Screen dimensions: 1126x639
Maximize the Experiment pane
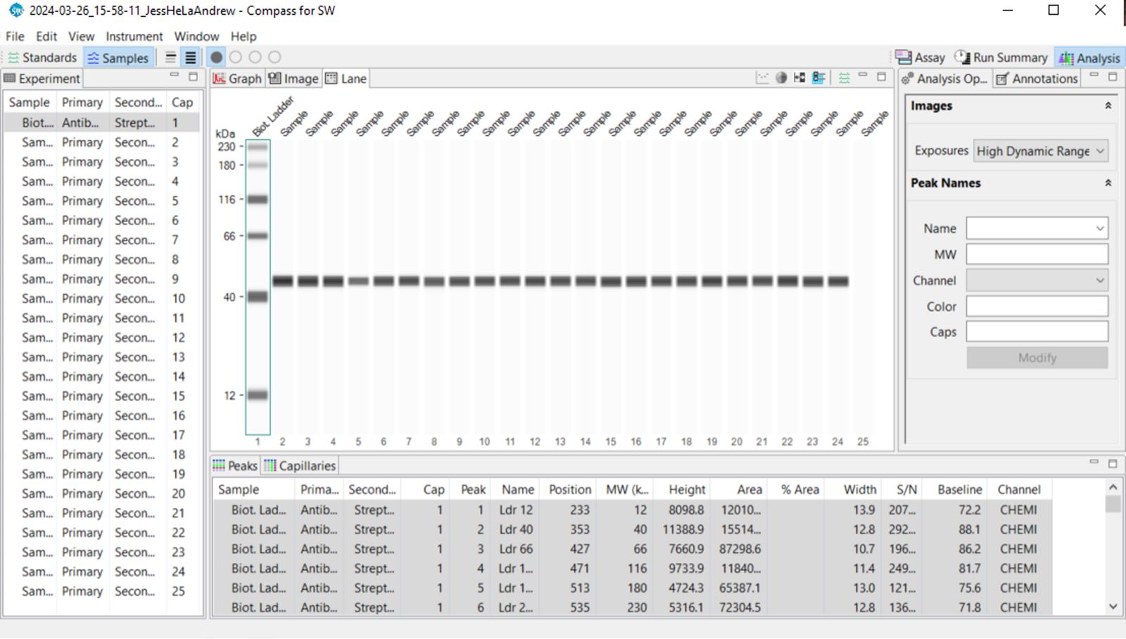click(194, 77)
